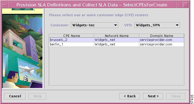This screenshot has width=194, height=104.
Task: Click the Widgets_VPN combo box
Action: 157,25
